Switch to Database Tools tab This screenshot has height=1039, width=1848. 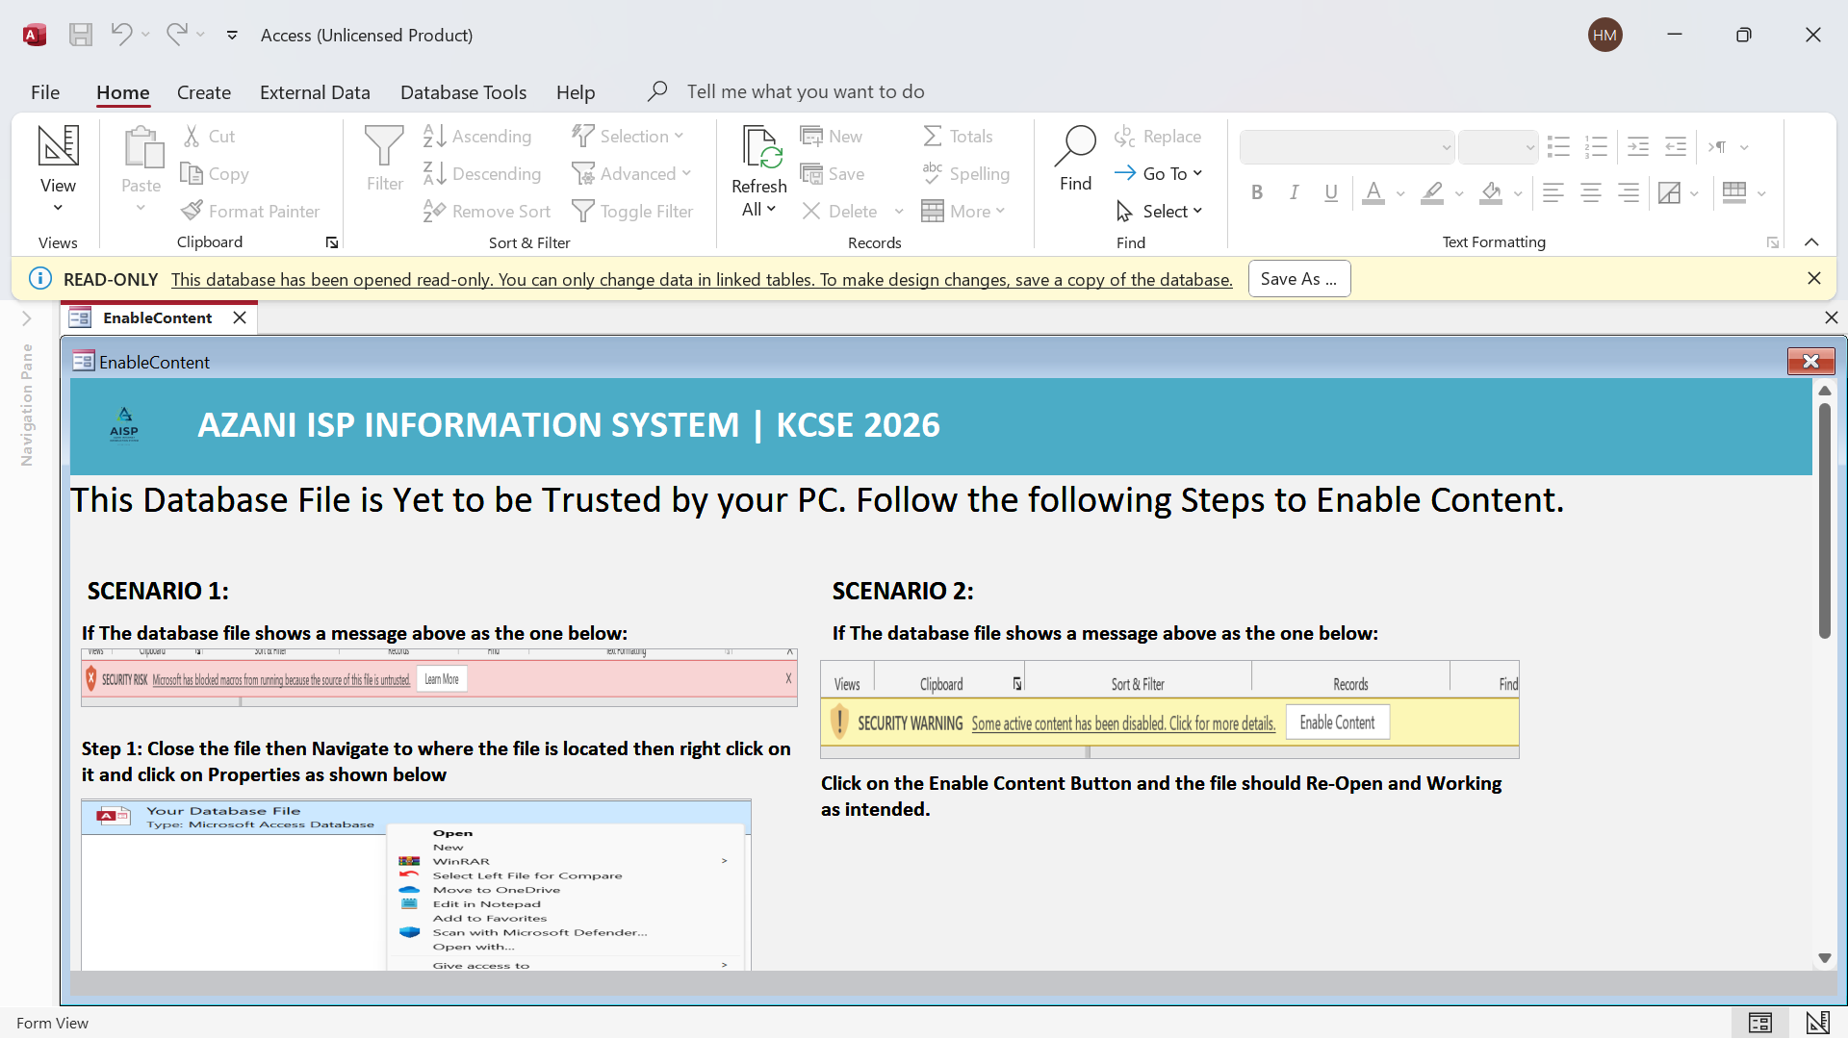463,92
